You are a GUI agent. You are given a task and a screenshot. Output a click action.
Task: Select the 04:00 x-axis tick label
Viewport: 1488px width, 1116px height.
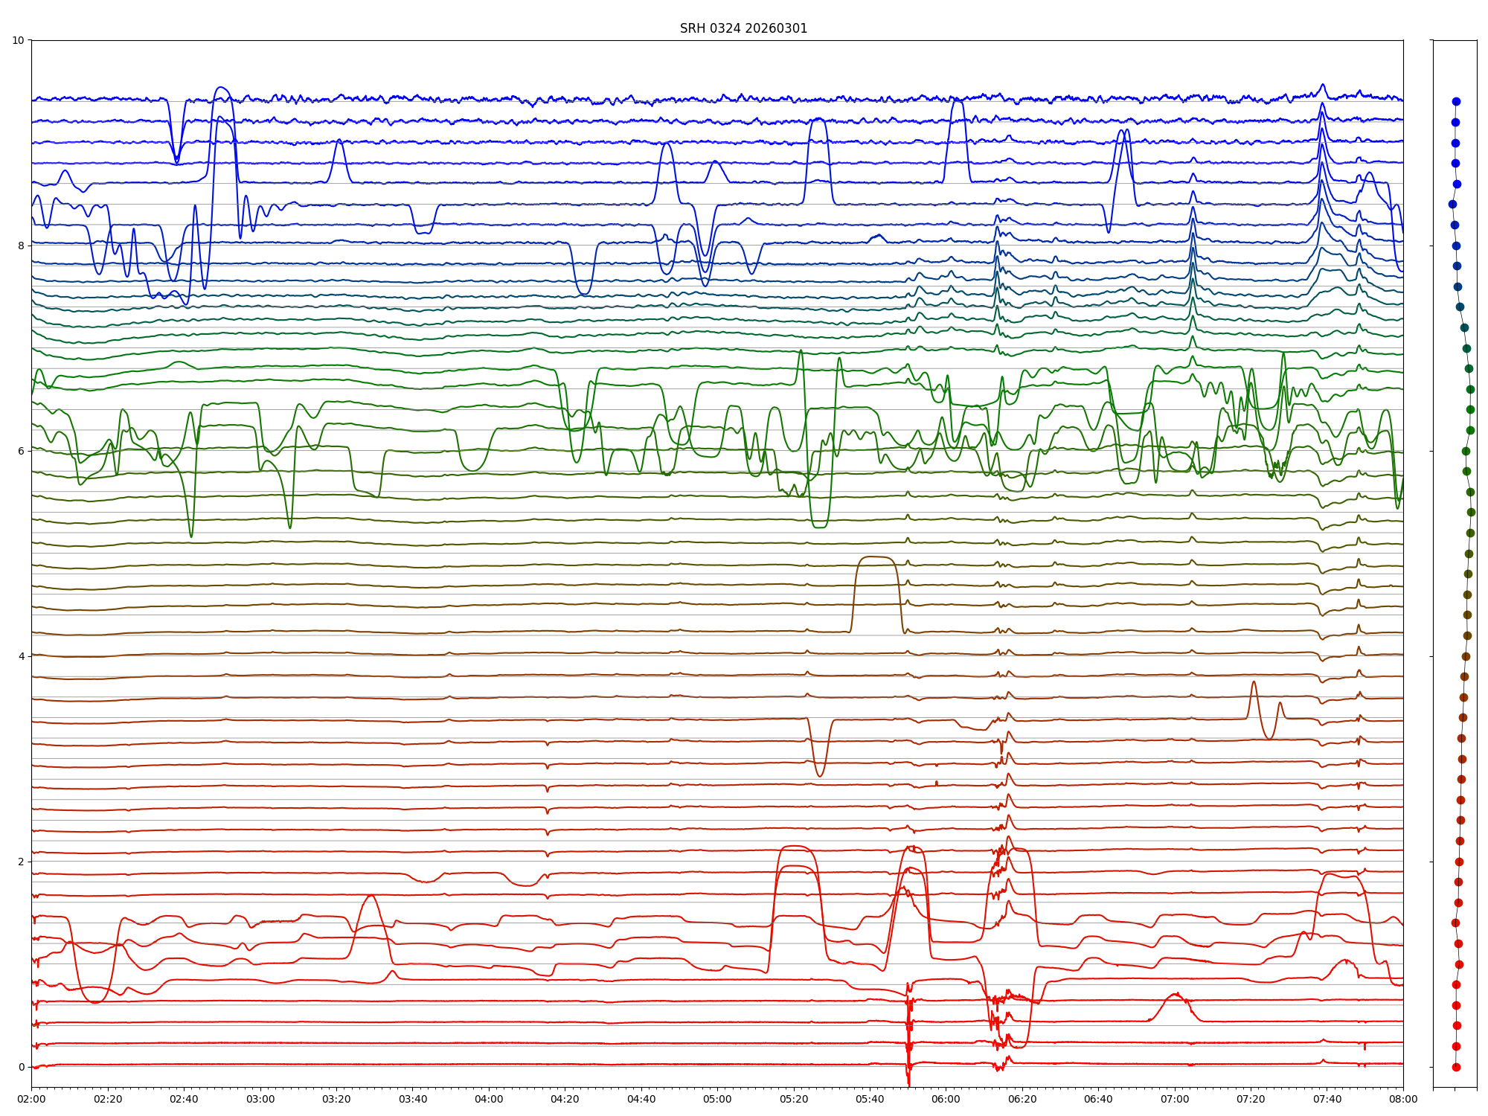click(489, 1099)
